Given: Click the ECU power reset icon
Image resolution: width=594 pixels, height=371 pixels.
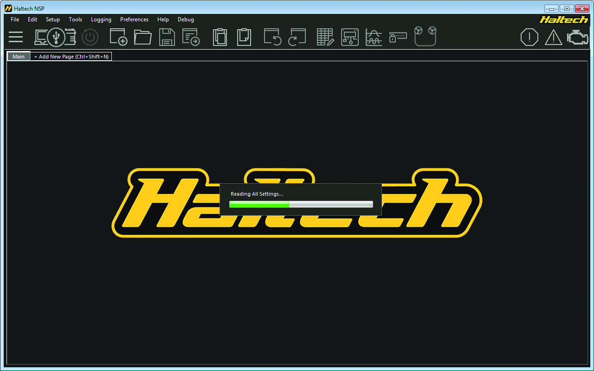Looking at the screenshot, I should 90,37.
